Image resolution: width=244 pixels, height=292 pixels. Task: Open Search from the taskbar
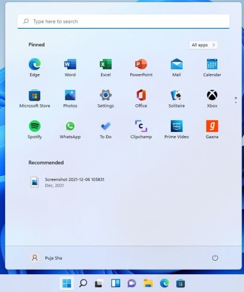(83, 284)
